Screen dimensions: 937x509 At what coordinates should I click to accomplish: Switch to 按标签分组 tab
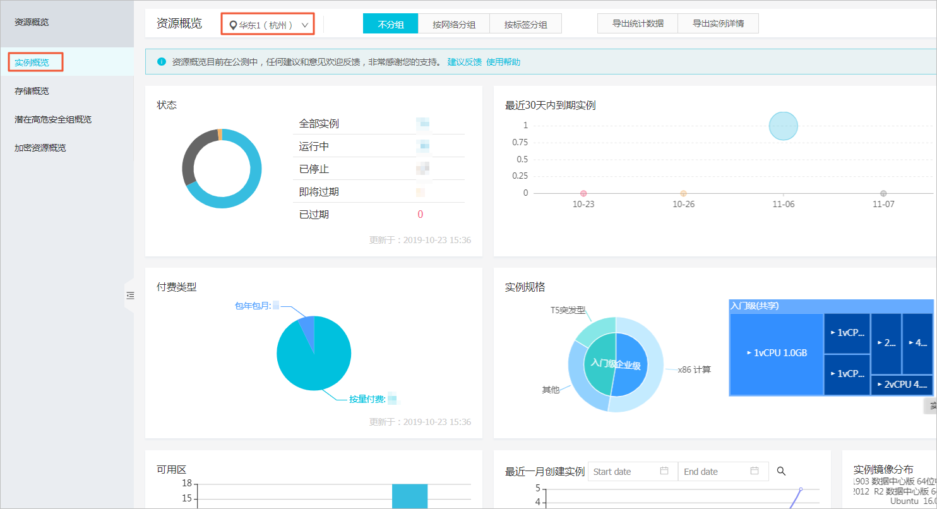pyautogui.click(x=525, y=25)
